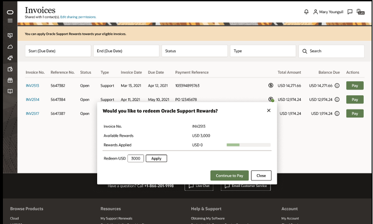Viewport: 373px width, 224px height.
Task: Open the cloud icon in sidebar
Action: pos(10,46)
